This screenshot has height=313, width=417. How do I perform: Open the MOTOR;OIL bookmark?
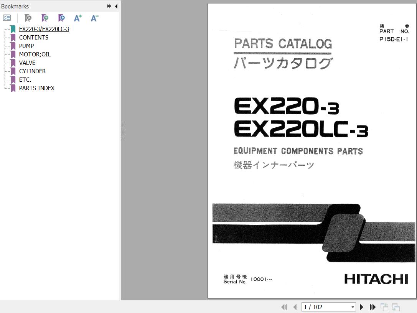click(35, 54)
